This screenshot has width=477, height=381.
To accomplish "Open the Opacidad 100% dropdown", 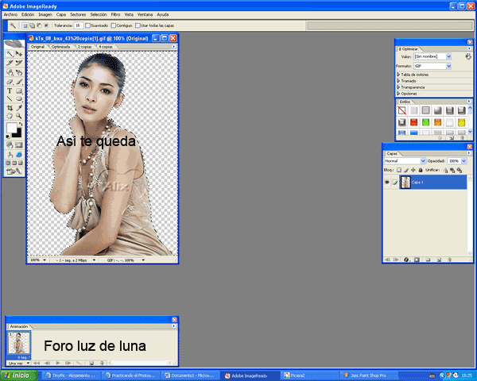I will click(463, 161).
